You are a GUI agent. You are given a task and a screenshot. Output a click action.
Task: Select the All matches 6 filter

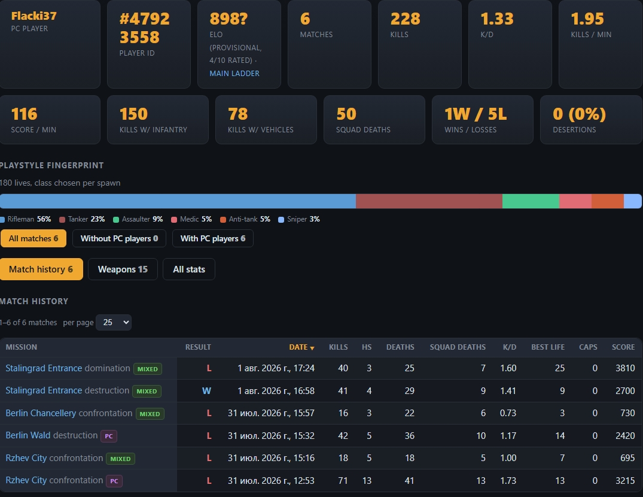pyautogui.click(x=33, y=238)
